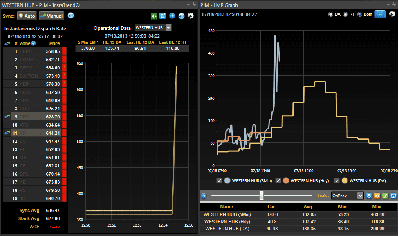
Task: Click the swap arrows icon in zone table header
Action: (x=7, y=43)
